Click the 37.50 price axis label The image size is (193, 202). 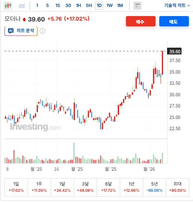pos(175,61)
